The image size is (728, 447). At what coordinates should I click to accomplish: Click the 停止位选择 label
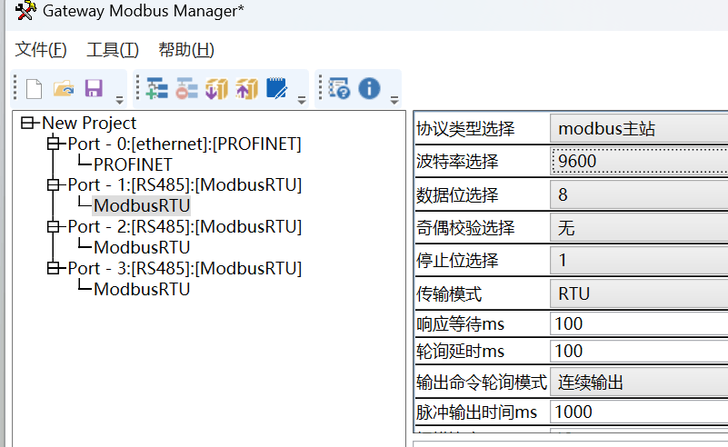[457, 261]
